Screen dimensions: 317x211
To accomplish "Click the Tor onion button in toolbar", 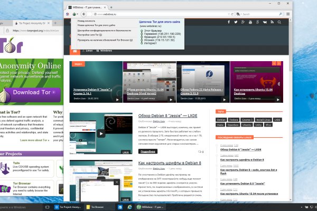I will tap(67, 14).
